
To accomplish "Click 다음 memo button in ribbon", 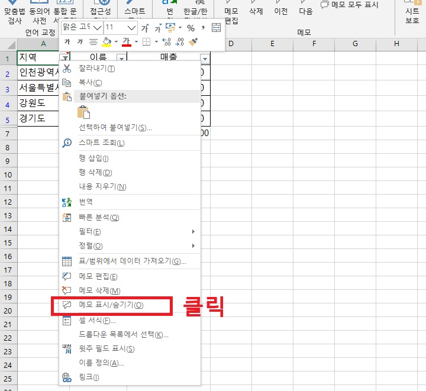I will pyautogui.click(x=306, y=8).
